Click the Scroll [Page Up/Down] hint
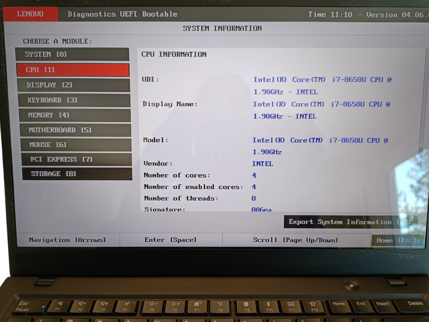 tap(295, 240)
